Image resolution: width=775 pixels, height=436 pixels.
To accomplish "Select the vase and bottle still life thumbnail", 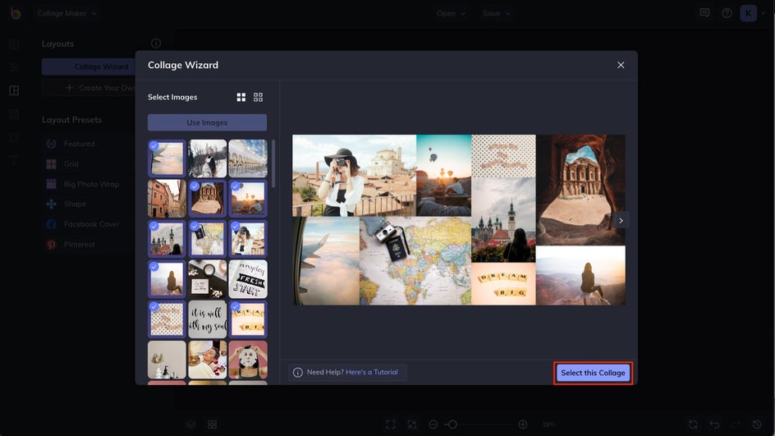I will click(167, 360).
